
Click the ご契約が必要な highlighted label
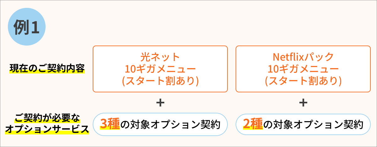[x=47, y=119]
